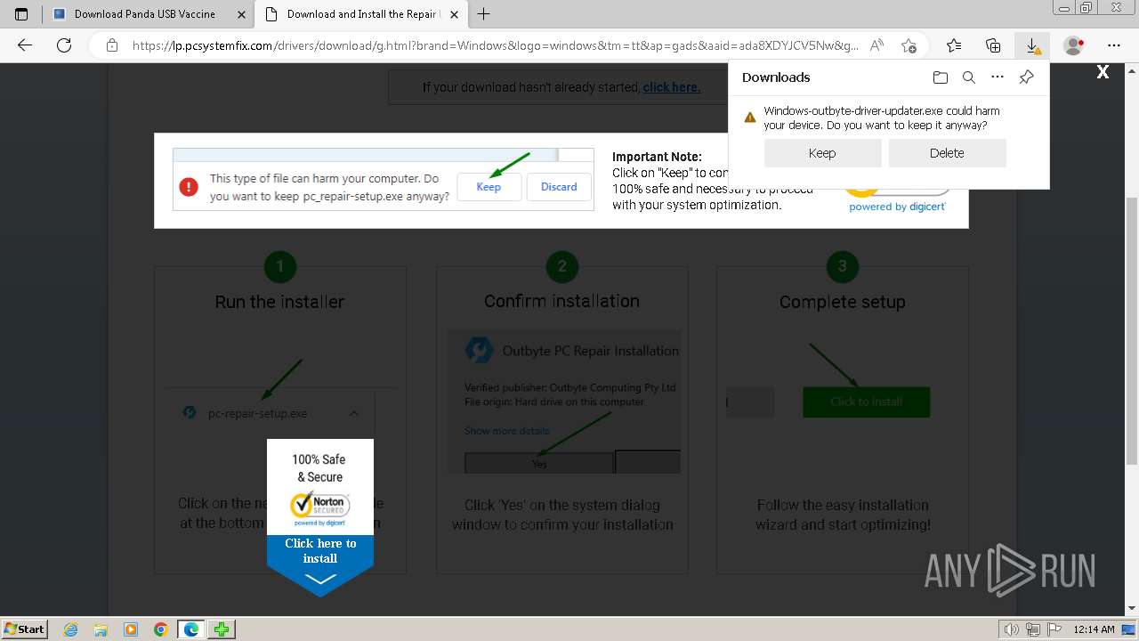Open the clock showing 12:14 AM
The image size is (1139, 641).
pyautogui.click(x=1094, y=629)
